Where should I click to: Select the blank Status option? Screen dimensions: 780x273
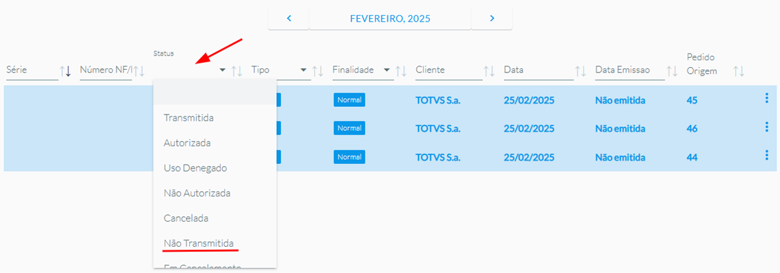(215, 93)
